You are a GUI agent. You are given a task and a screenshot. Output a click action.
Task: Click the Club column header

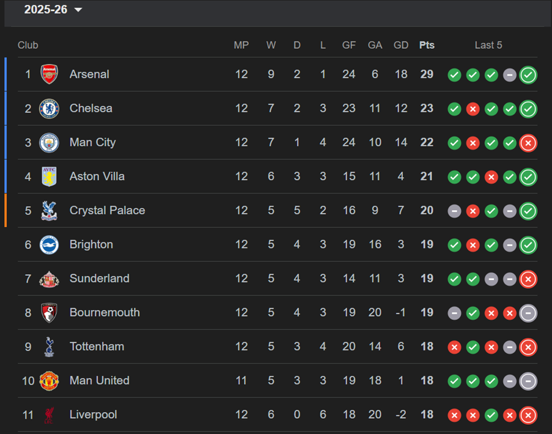pyautogui.click(x=28, y=45)
